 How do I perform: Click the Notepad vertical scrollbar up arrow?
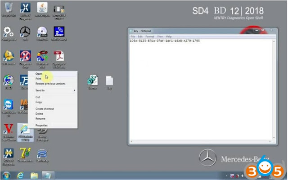(x=274, y=41)
